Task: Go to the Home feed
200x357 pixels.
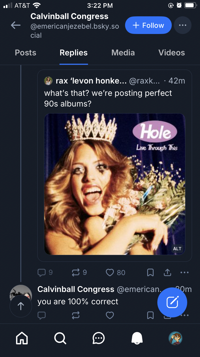Action: coord(22,339)
